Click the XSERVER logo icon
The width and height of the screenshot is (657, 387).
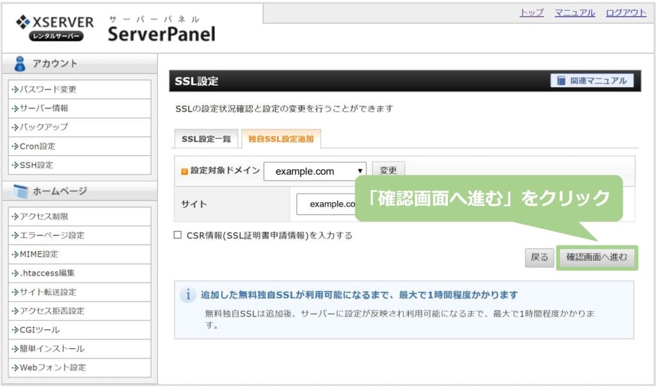[22, 22]
